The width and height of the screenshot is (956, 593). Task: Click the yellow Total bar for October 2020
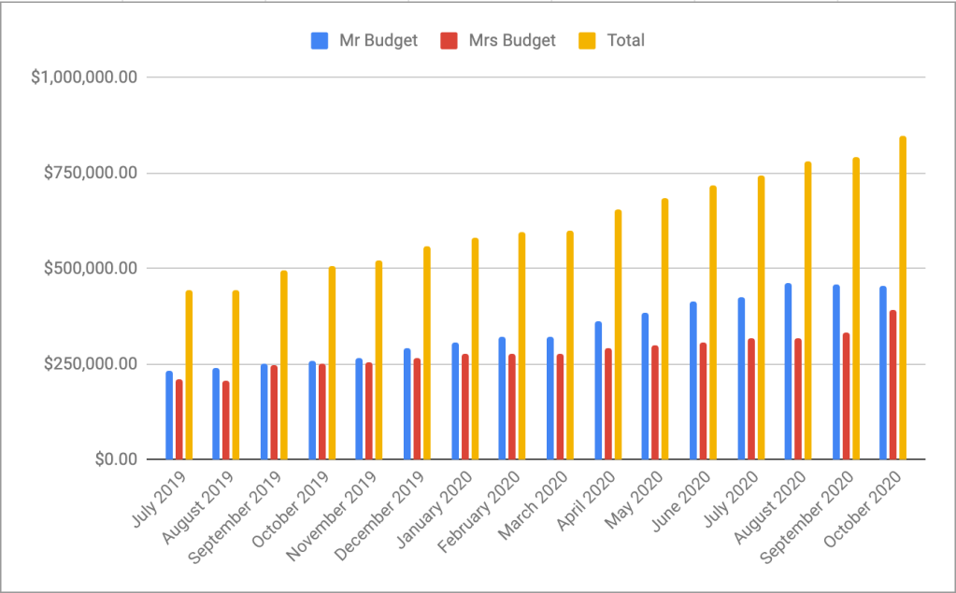click(903, 299)
